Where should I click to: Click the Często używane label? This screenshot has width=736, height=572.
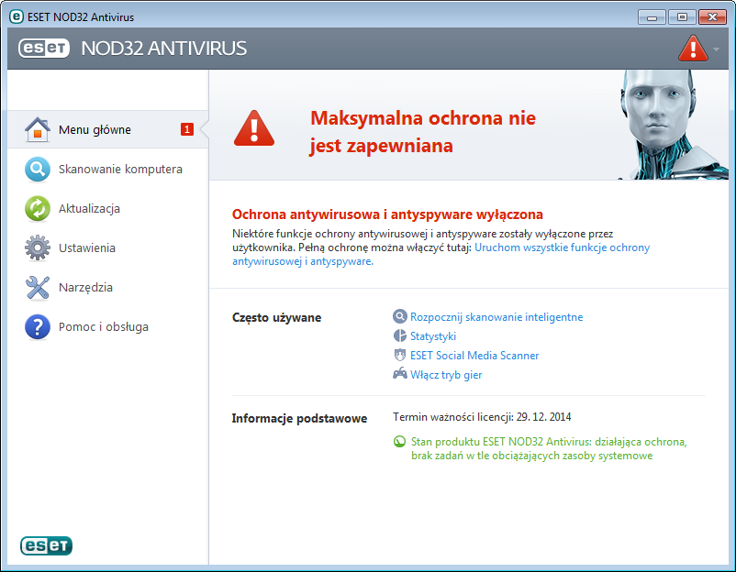(276, 317)
